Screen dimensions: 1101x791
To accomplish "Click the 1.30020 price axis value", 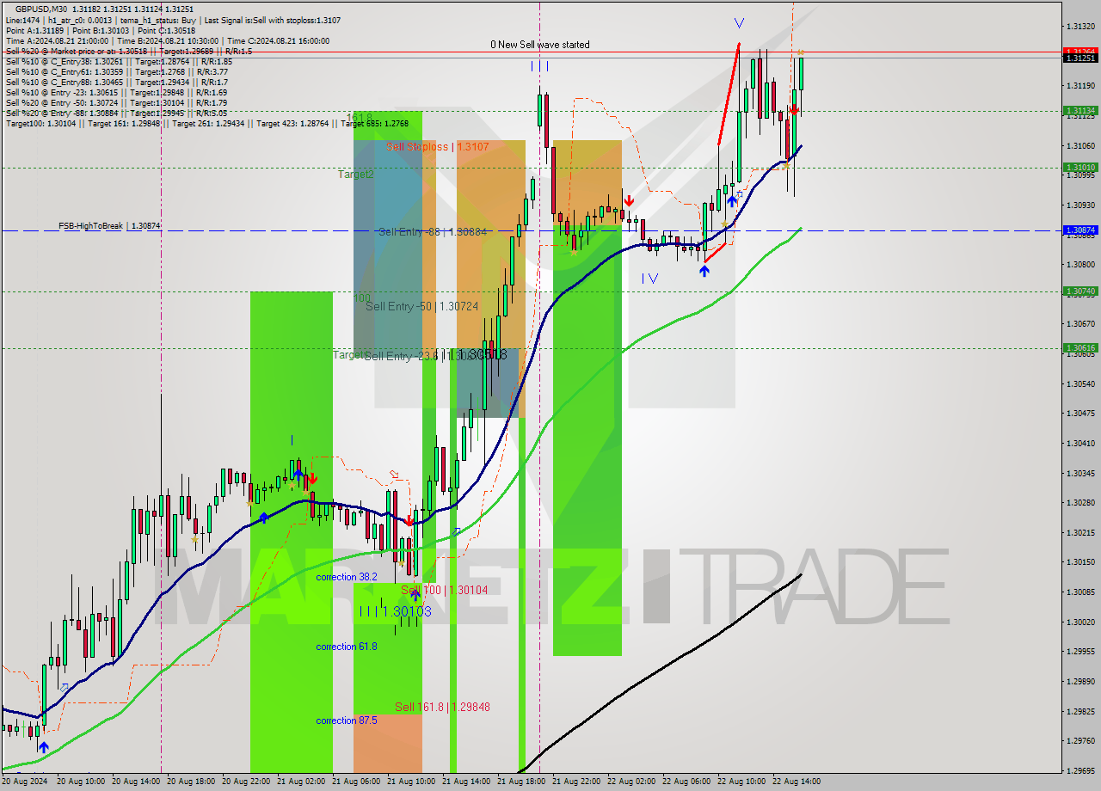I will [1080, 622].
